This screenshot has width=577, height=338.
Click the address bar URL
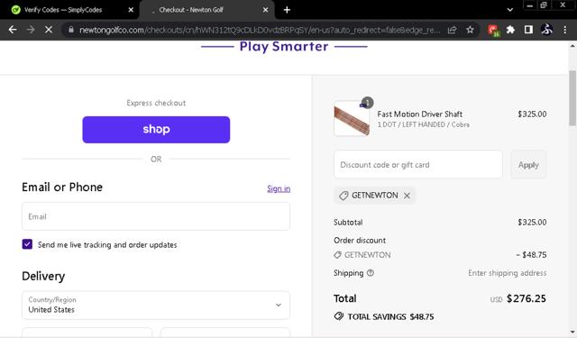260,30
